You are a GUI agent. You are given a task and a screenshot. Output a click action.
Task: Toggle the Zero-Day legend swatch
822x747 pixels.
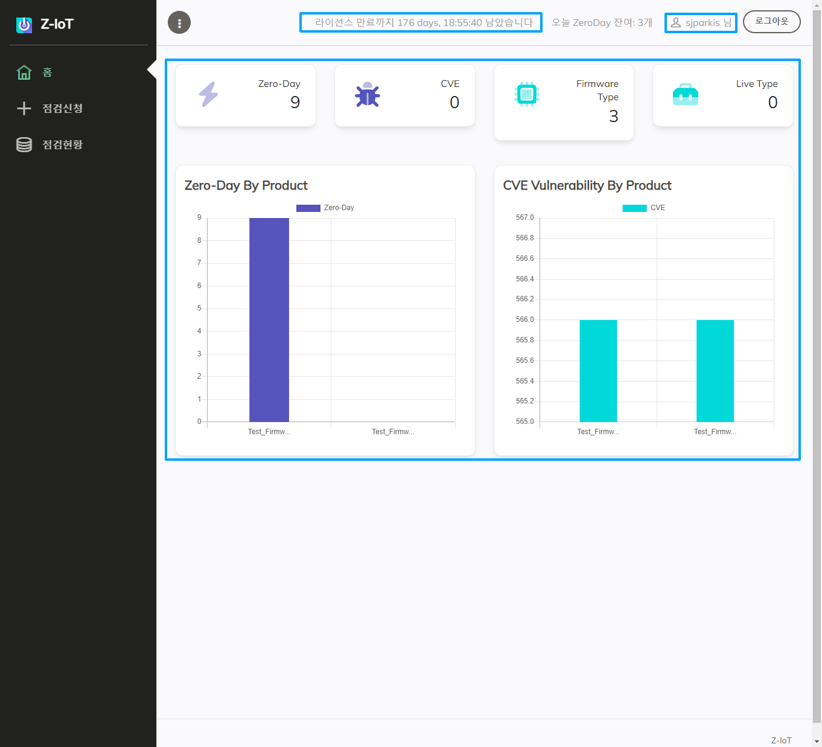tap(308, 208)
